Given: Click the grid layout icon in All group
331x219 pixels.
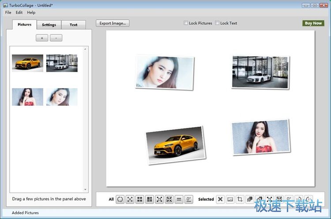Looking at the screenshot, I should point(139,199).
